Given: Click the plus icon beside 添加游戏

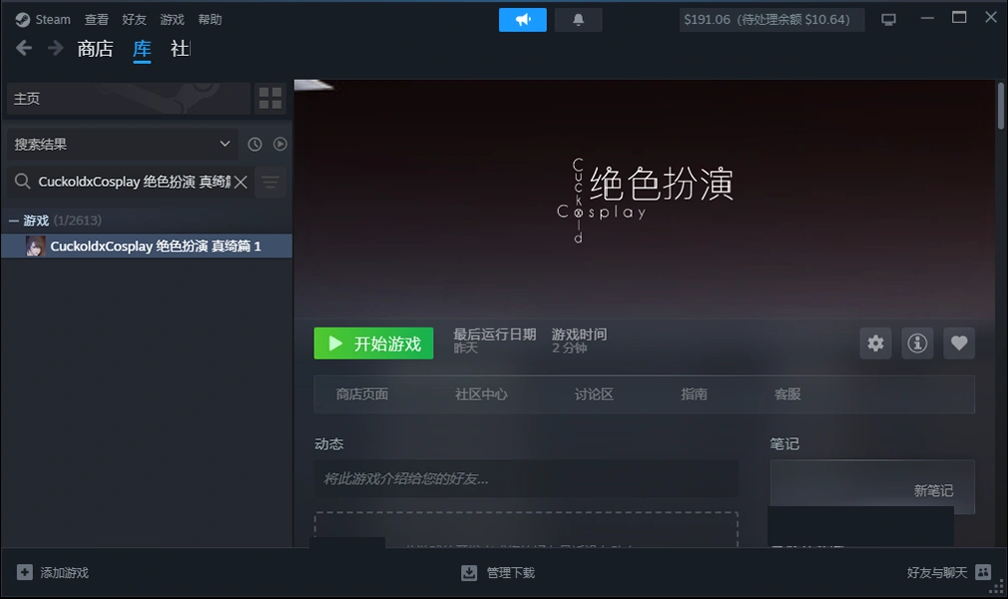Looking at the screenshot, I should [x=24, y=572].
